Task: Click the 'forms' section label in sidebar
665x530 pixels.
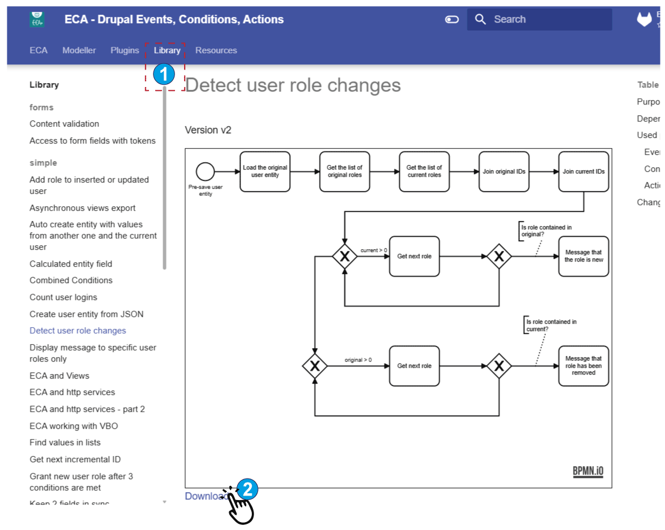Action: (x=42, y=107)
